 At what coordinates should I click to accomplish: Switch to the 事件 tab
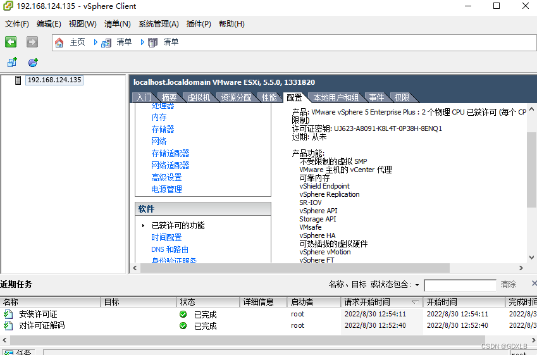coord(376,97)
